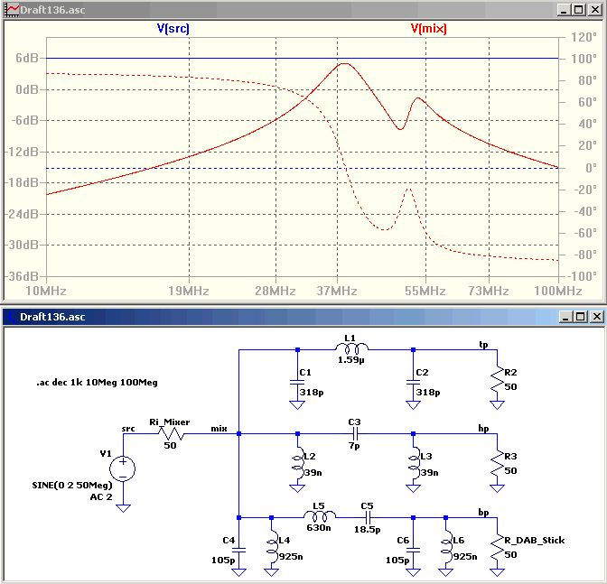Click the 630n inductor value
The width and height of the screenshot is (607, 584).
[319, 527]
